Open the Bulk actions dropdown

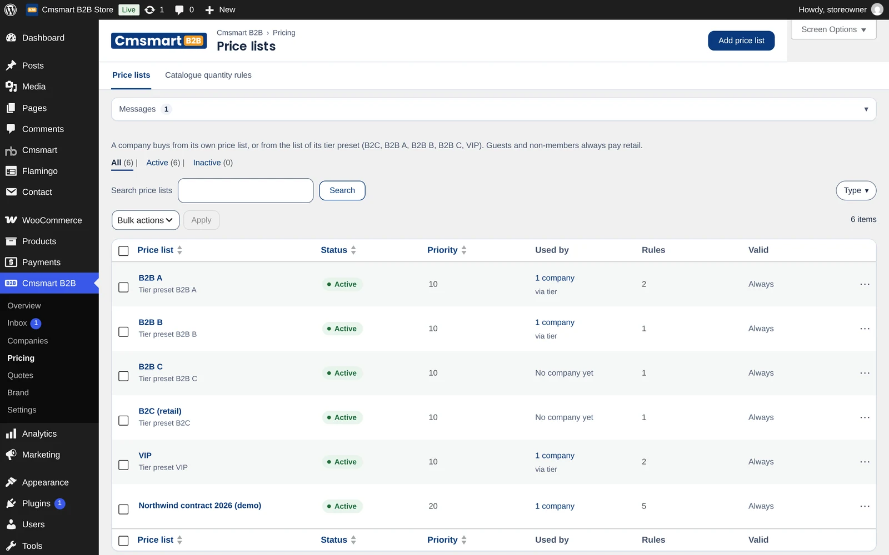[146, 220]
